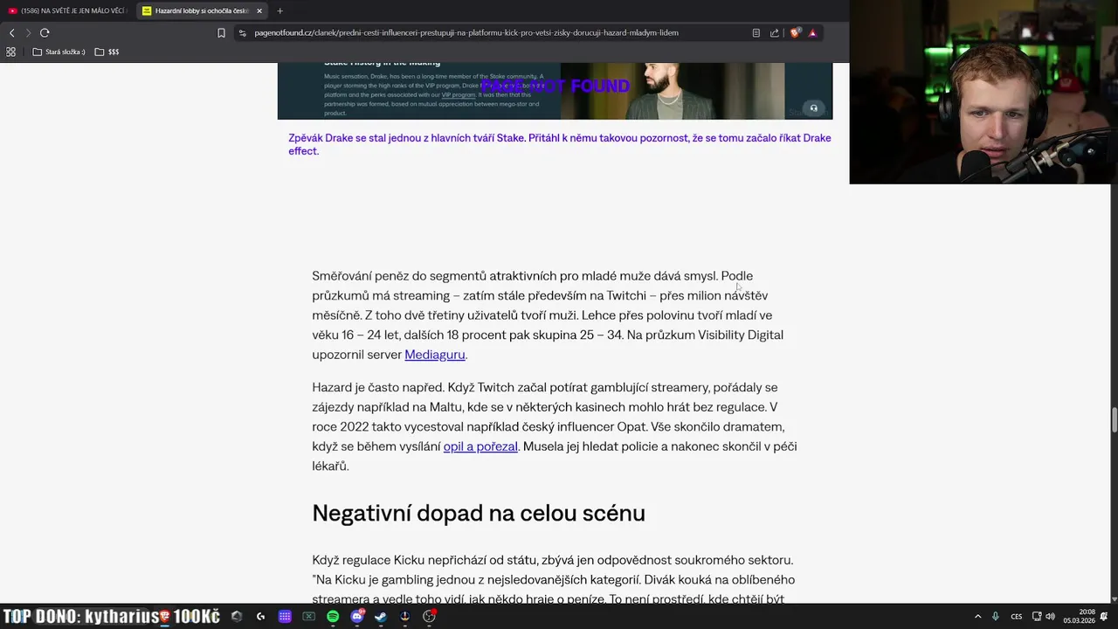This screenshot has height=629, width=1118.
Task: Click the paragraph starting 'Směřování peněz do segmentů'
Action: pyautogui.click(x=548, y=315)
